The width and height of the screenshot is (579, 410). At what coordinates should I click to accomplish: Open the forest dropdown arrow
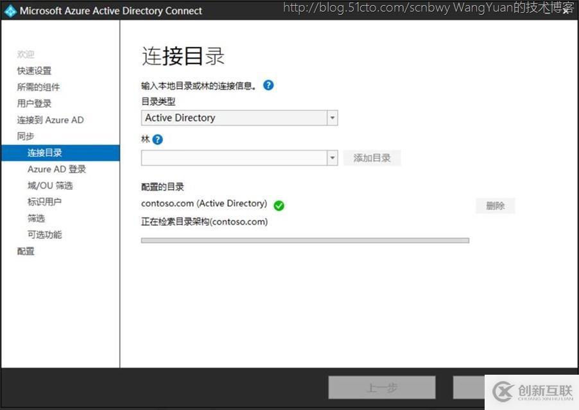[333, 158]
